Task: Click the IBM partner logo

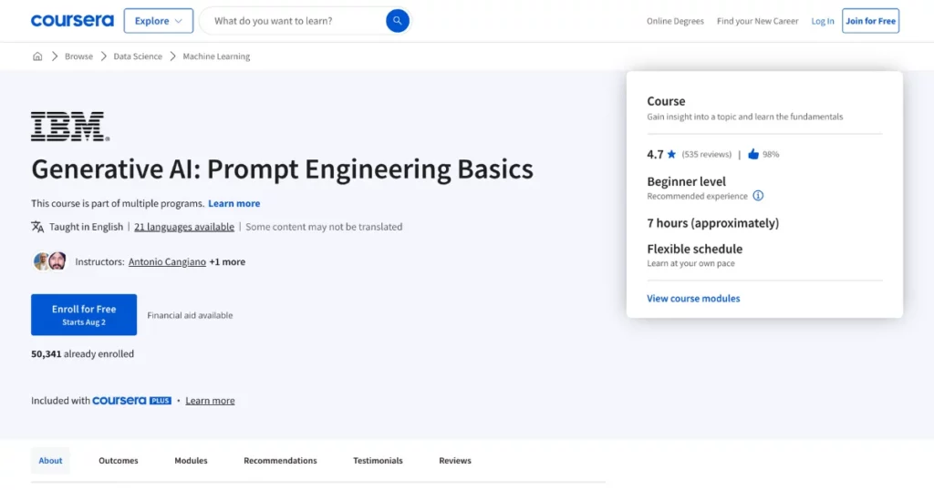Action: coord(70,126)
